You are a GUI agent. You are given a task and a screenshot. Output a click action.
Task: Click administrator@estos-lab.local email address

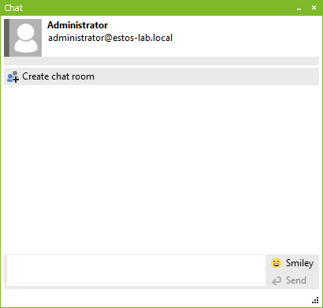point(110,38)
